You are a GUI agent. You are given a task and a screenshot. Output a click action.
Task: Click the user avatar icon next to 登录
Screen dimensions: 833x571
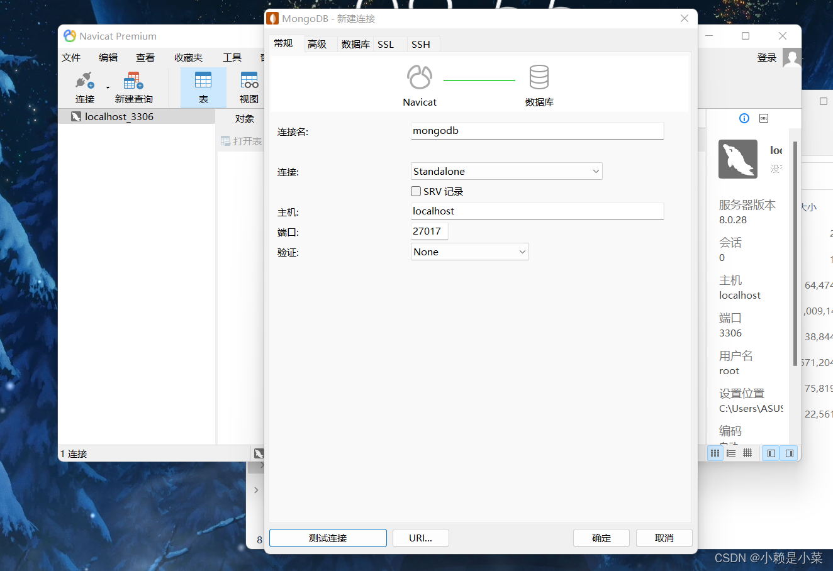click(x=792, y=58)
